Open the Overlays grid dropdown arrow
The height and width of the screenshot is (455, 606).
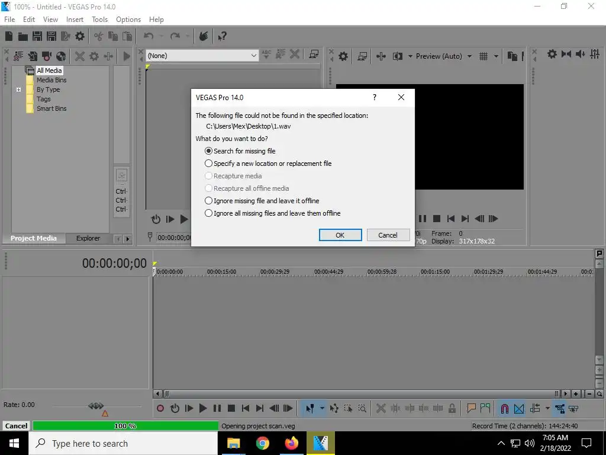point(496,56)
